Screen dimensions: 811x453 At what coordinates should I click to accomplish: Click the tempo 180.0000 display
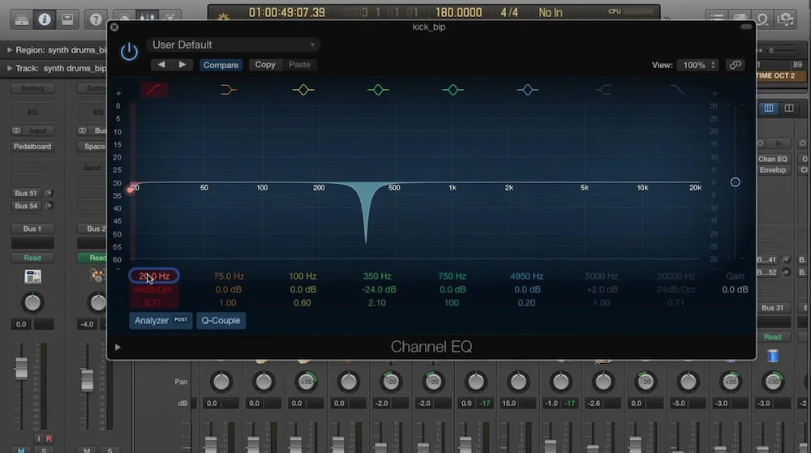pos(458,12)
